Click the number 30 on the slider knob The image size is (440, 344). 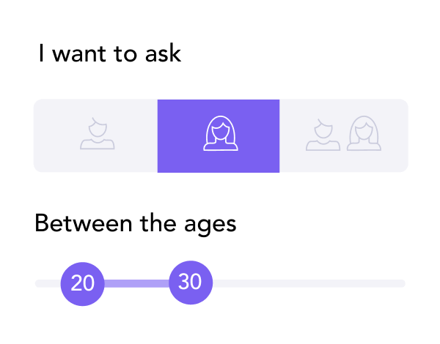pos(190,282)
